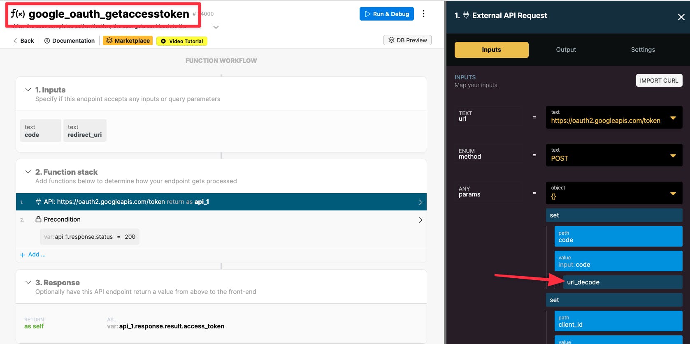
Task: Open the url value dropdown
Action: pos(673,118)
